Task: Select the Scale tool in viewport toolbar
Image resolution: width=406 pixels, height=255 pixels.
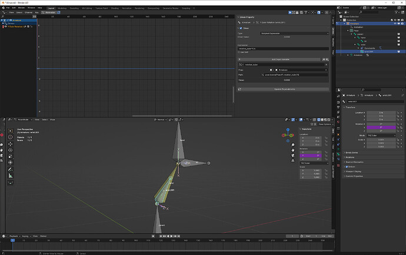Action: 11,156
